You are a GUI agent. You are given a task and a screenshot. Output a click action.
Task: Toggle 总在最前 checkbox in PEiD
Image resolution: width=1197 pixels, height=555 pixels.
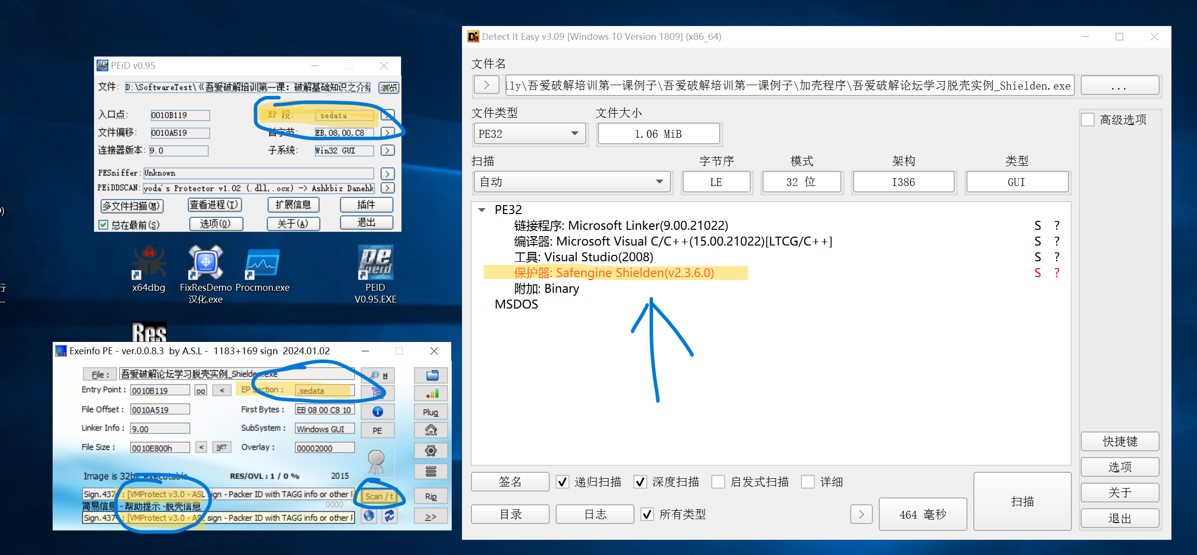[x=103, y=225]
